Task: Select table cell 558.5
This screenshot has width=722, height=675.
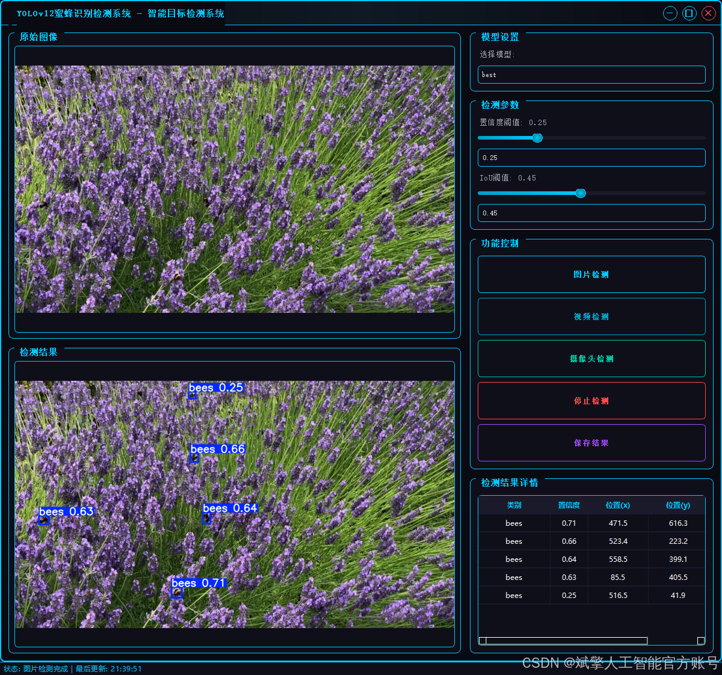Action: coord(618,559)
